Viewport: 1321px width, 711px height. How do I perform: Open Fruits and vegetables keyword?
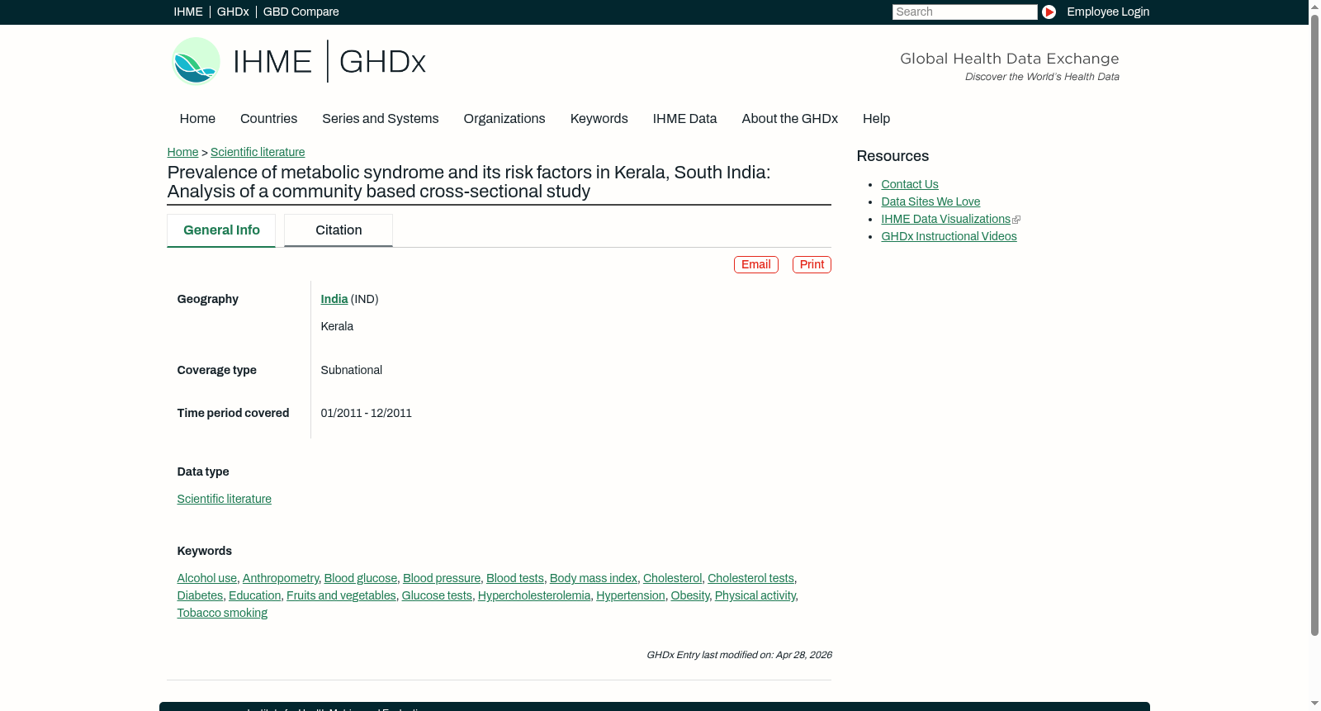[x=341, y=595]
